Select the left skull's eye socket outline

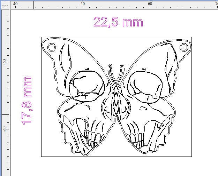(87, 86)
